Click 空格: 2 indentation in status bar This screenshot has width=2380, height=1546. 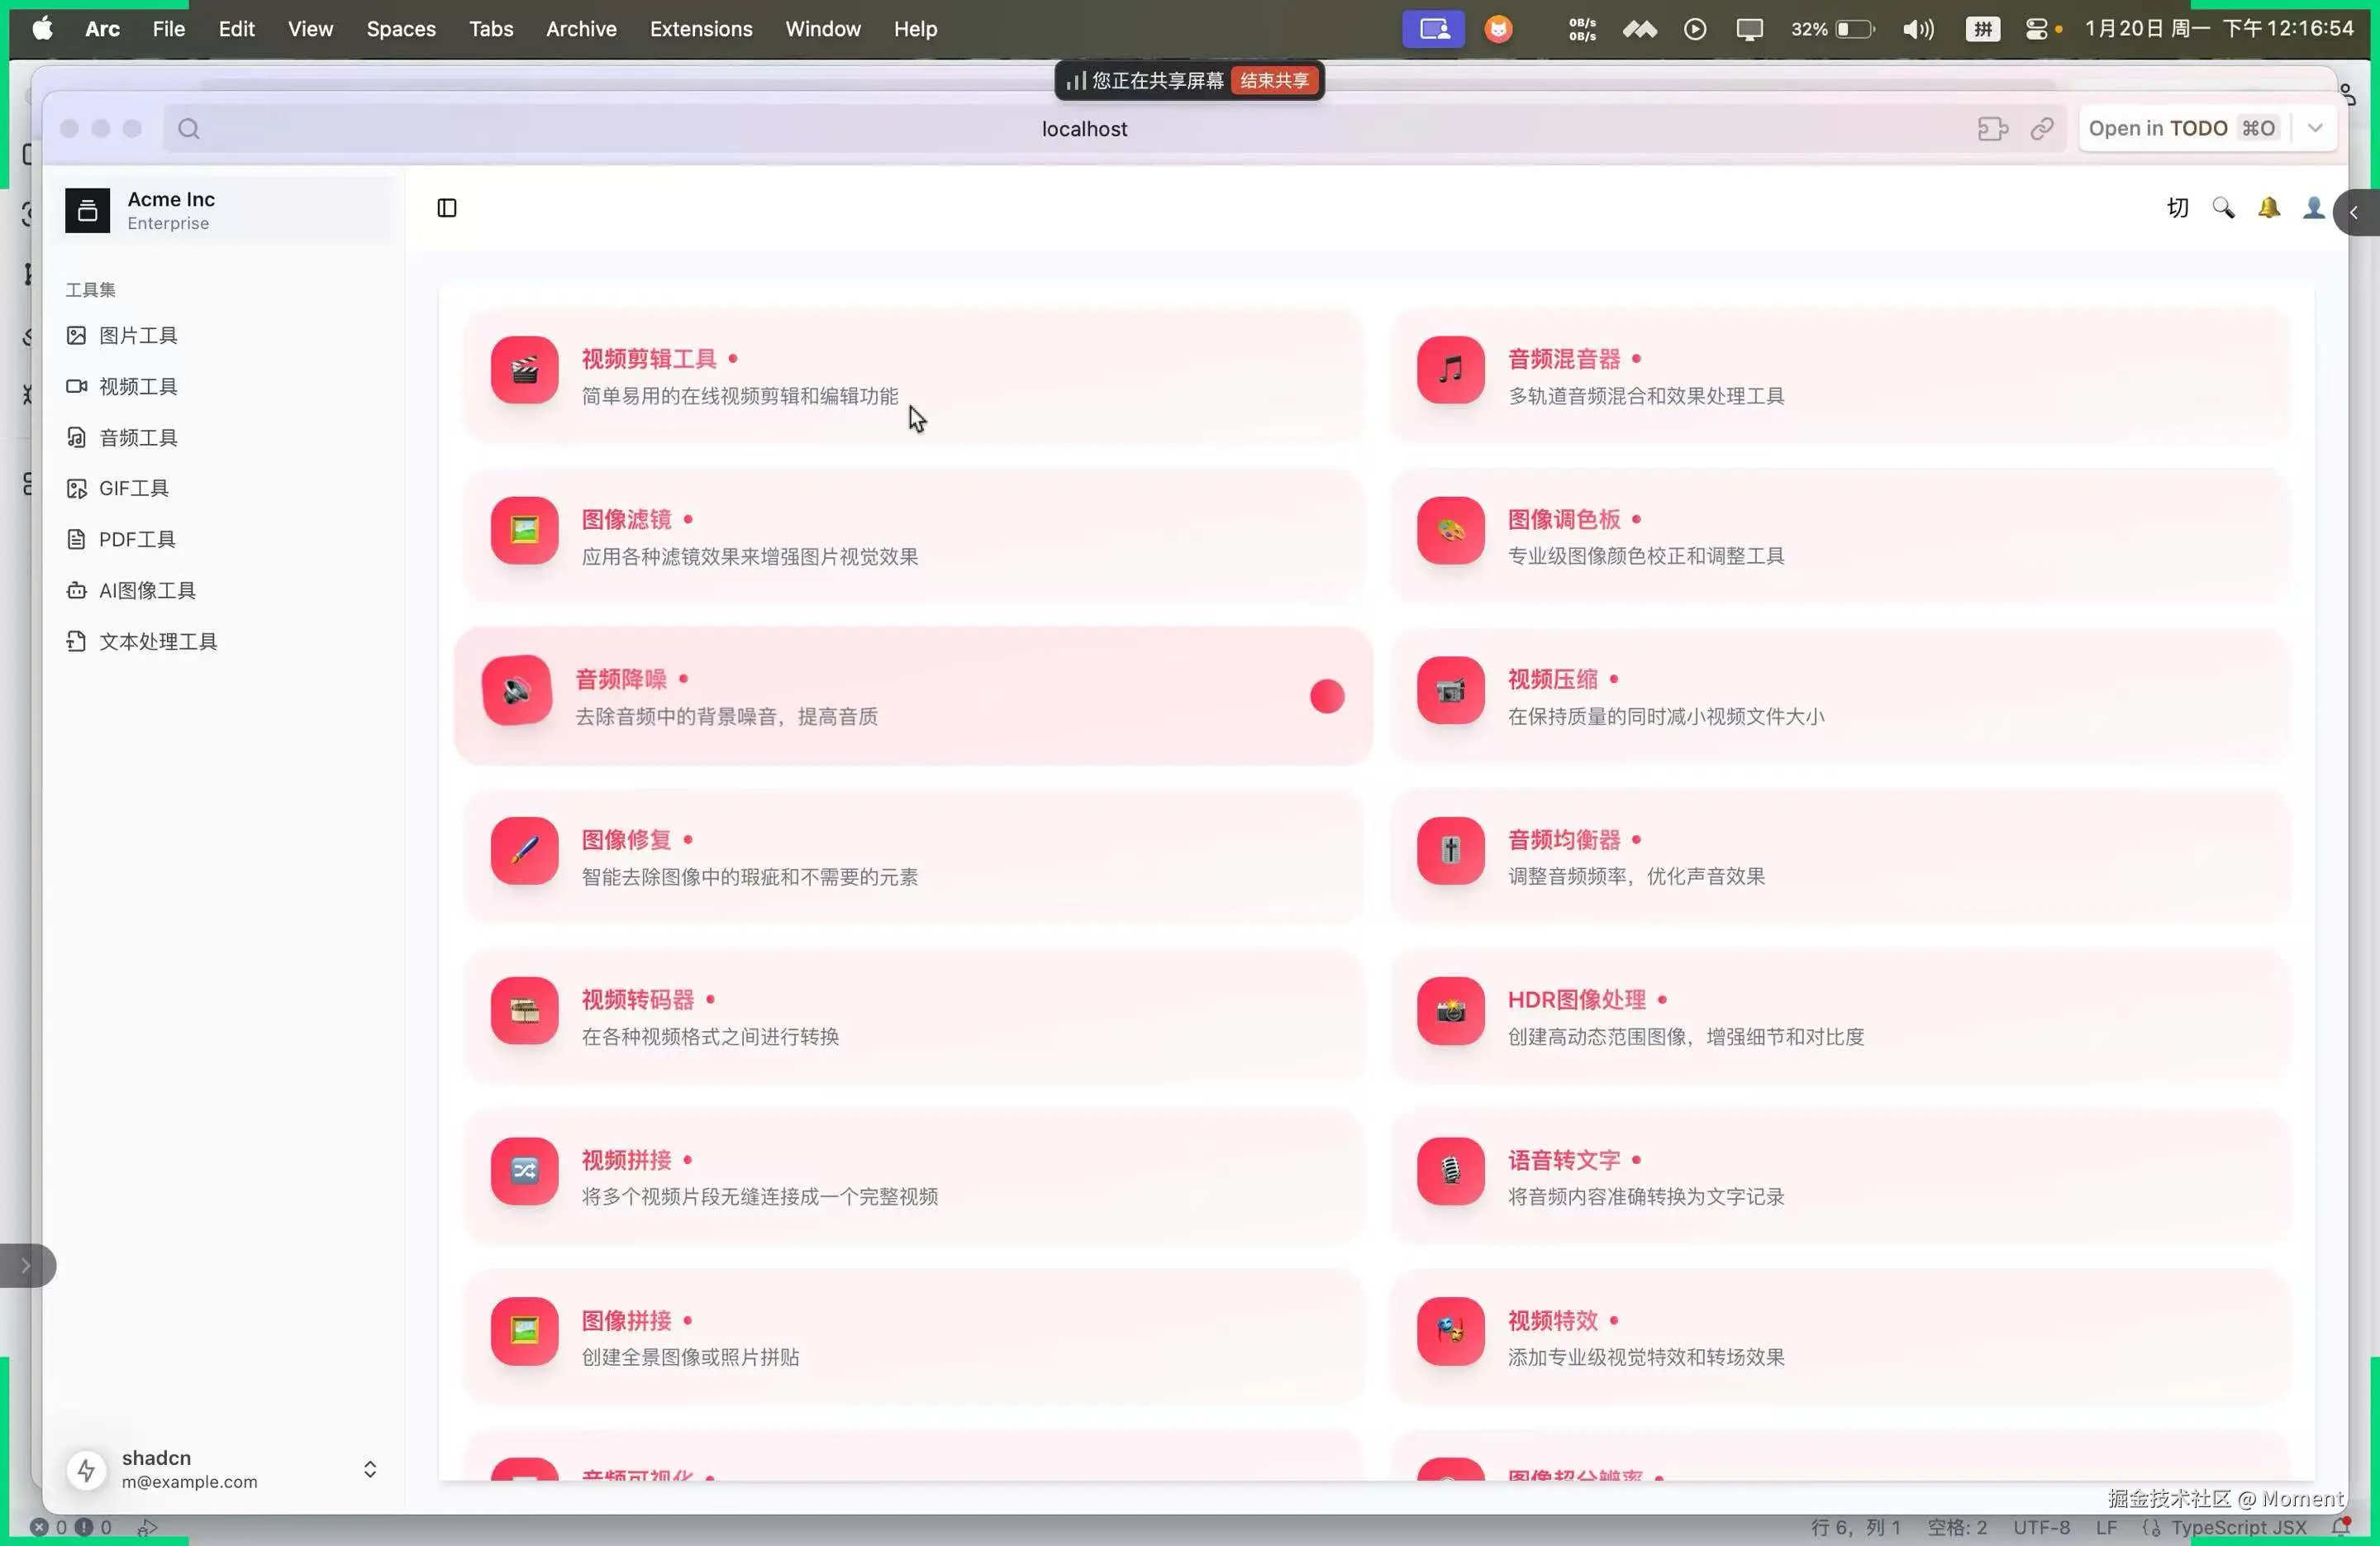tap(1957, 1527)
